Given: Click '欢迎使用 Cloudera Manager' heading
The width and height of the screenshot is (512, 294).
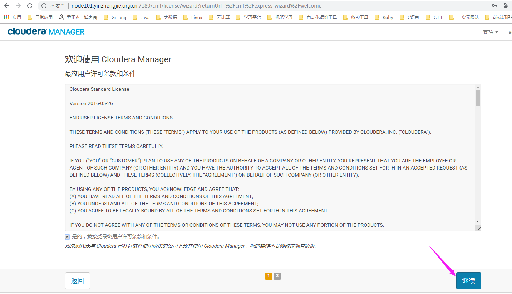Looking at the screenshot, I should click(118, 59).
